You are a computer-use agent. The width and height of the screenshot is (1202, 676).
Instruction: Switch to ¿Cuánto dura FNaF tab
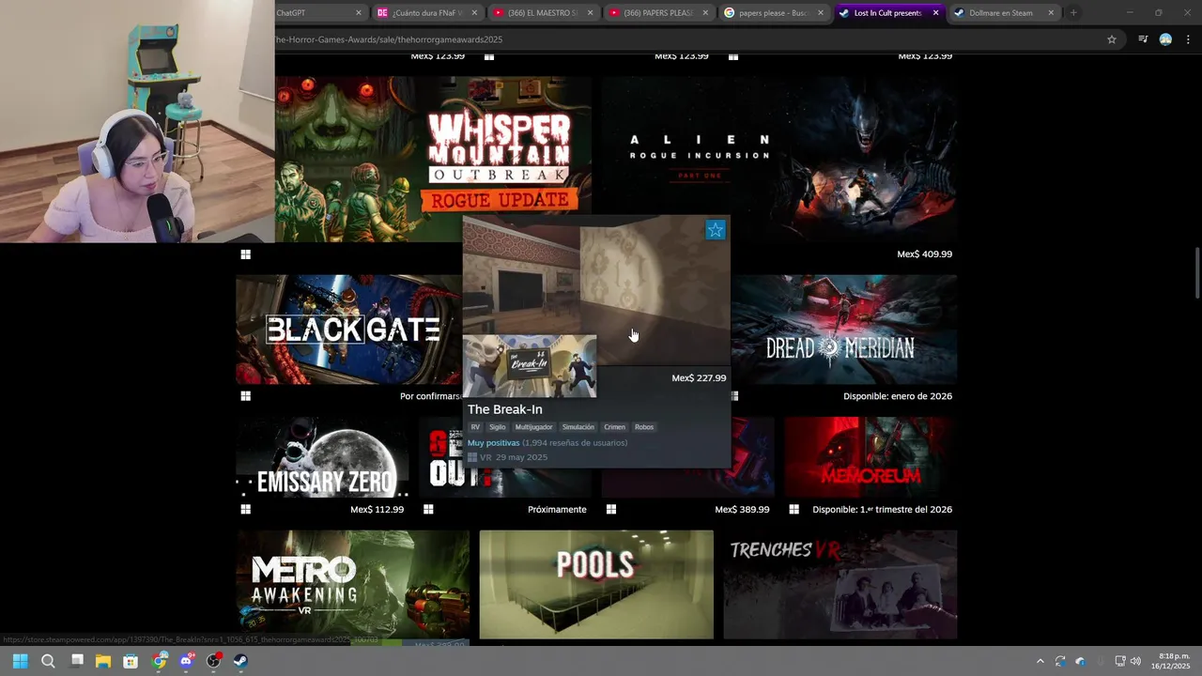(427, 13)
